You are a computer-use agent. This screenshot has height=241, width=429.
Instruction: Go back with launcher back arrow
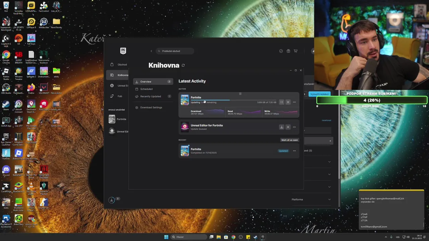pyautogui.click(x=151, y=51)
